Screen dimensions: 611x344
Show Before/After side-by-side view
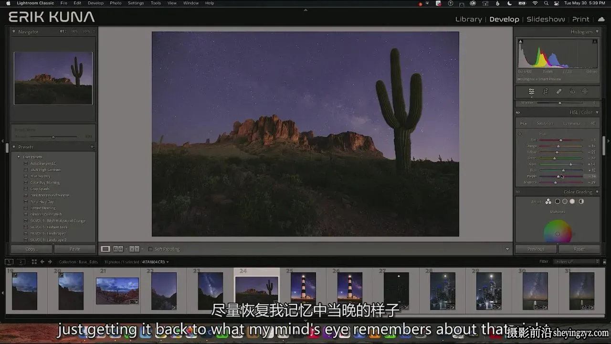[135, 249]
